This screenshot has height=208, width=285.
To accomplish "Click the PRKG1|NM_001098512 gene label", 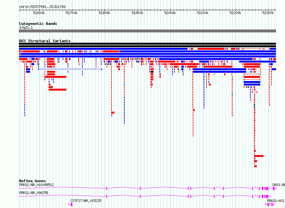I will [37, 185].
